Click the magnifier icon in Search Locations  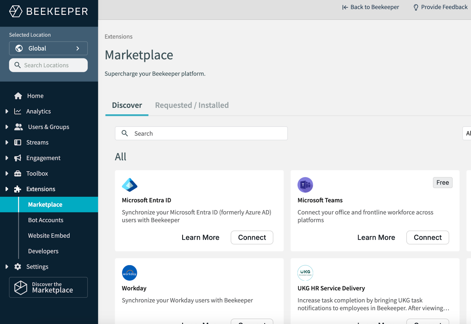click(x=18, y=65)
